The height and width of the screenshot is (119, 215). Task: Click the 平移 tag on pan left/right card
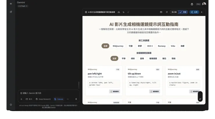118,70
